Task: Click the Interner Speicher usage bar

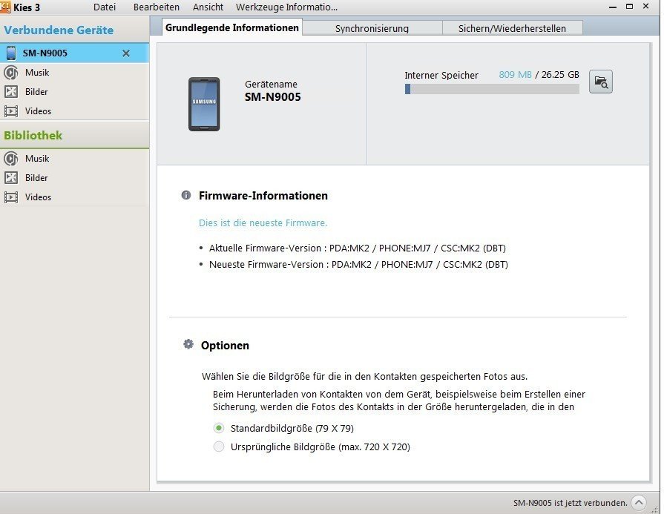Action: (492, 89)
